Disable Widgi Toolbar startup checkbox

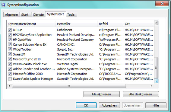tap(10, 49)
